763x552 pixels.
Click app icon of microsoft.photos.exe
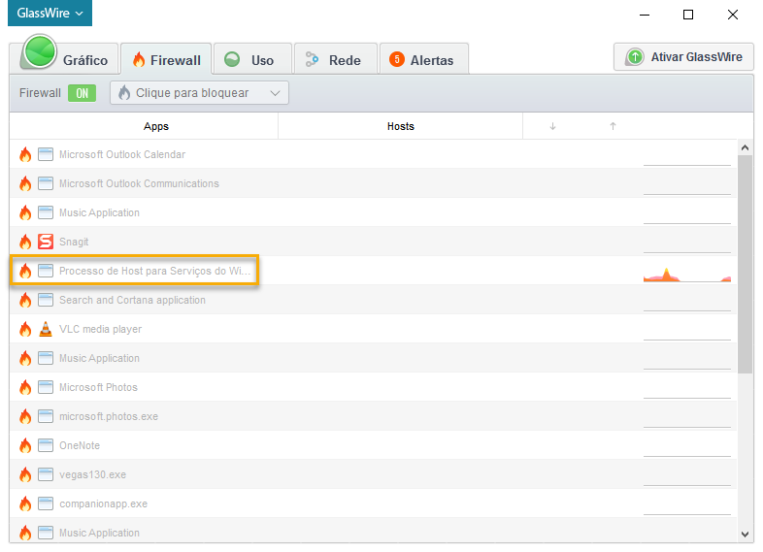click(x=46, y=416)
